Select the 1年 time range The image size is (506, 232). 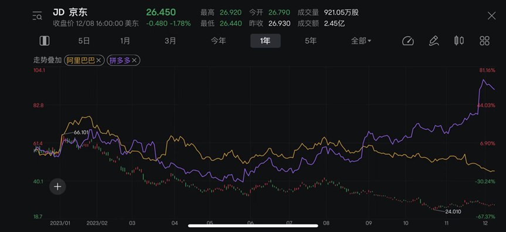(265, 41)
